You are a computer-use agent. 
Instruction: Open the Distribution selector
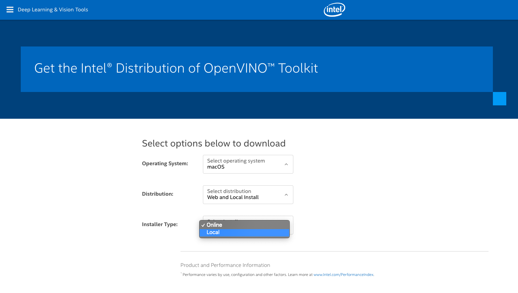click(x=248, y=195)
